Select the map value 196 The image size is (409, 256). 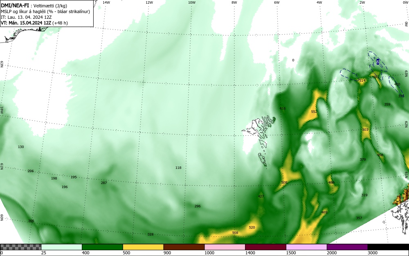65,187
